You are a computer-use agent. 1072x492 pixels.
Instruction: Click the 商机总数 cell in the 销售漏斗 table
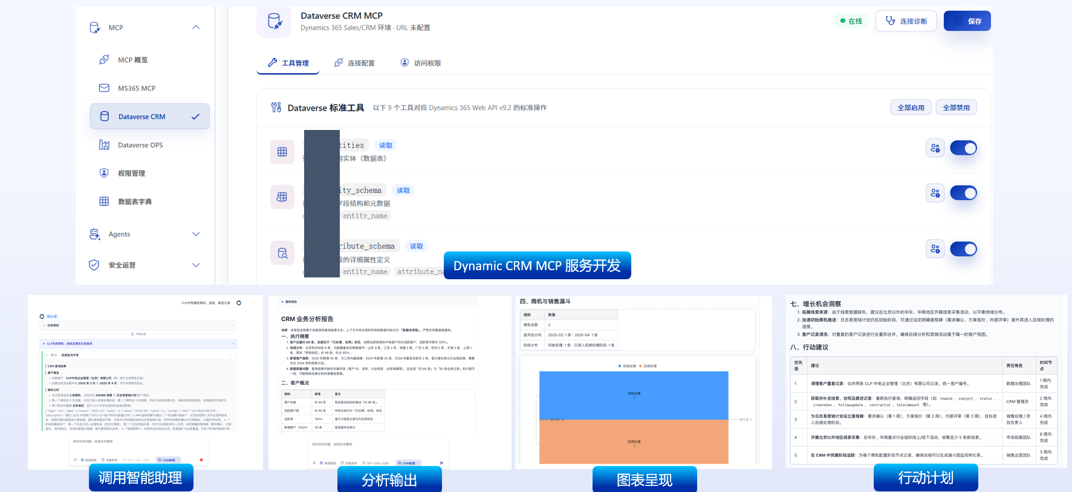tap(533, 325)
